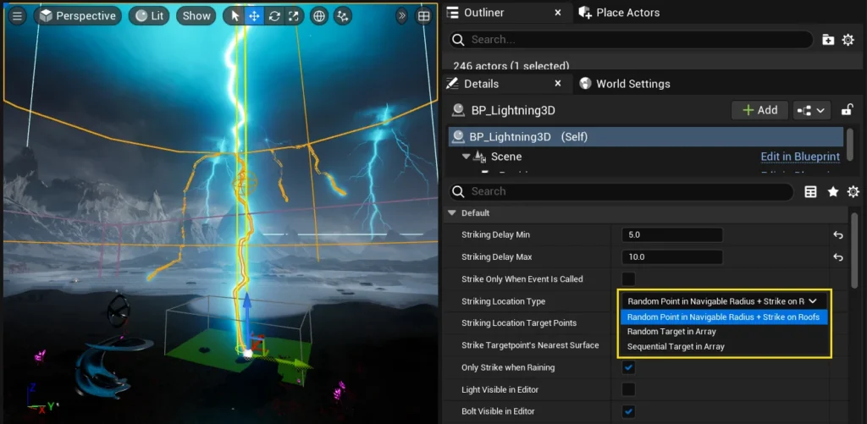
Task: Click the Striking Delay Max value field
Action: (672, 257)
